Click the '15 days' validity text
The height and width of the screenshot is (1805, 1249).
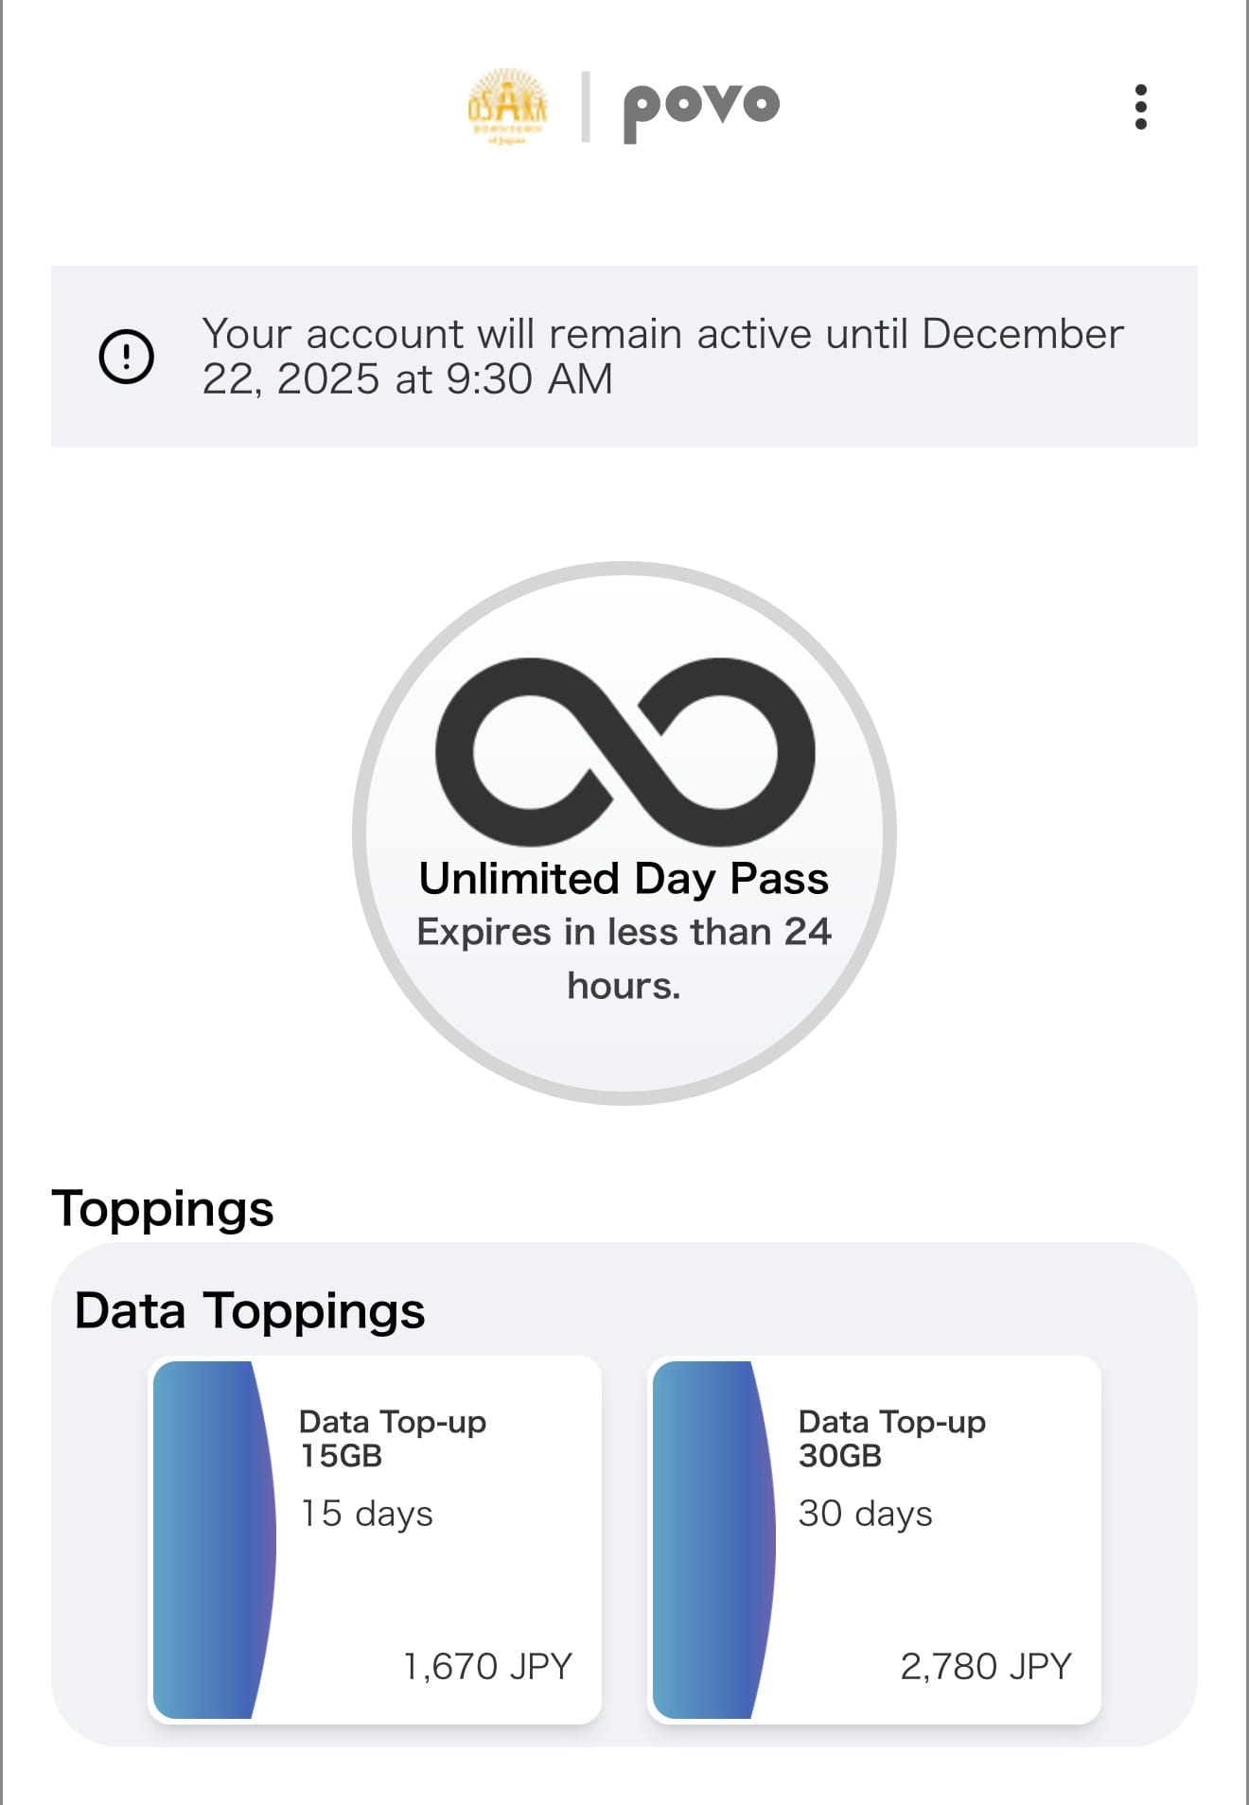point(366,1514)
